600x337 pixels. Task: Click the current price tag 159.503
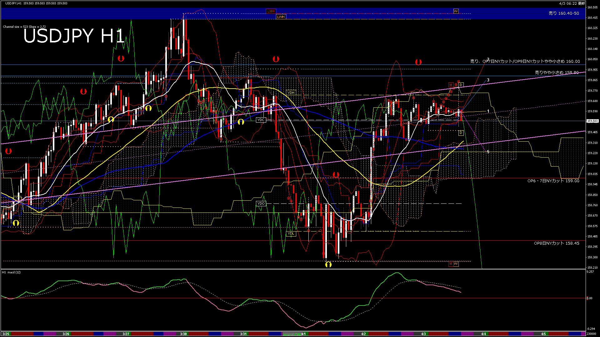point(592,121)
